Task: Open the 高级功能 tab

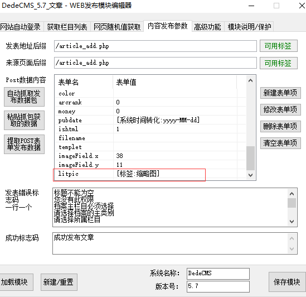Action: coord(208,27)
